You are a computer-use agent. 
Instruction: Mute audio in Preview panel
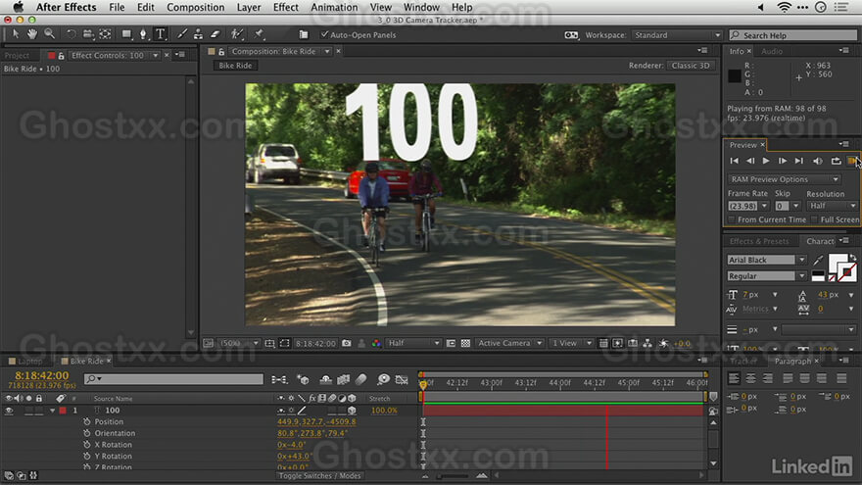[x=818, y=161]
